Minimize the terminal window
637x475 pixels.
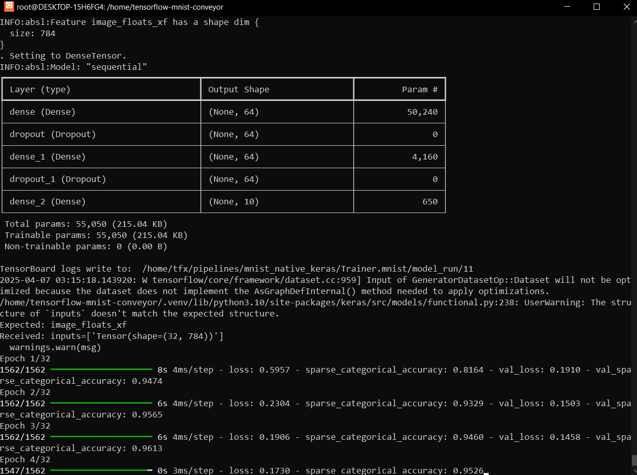(568, 7)
